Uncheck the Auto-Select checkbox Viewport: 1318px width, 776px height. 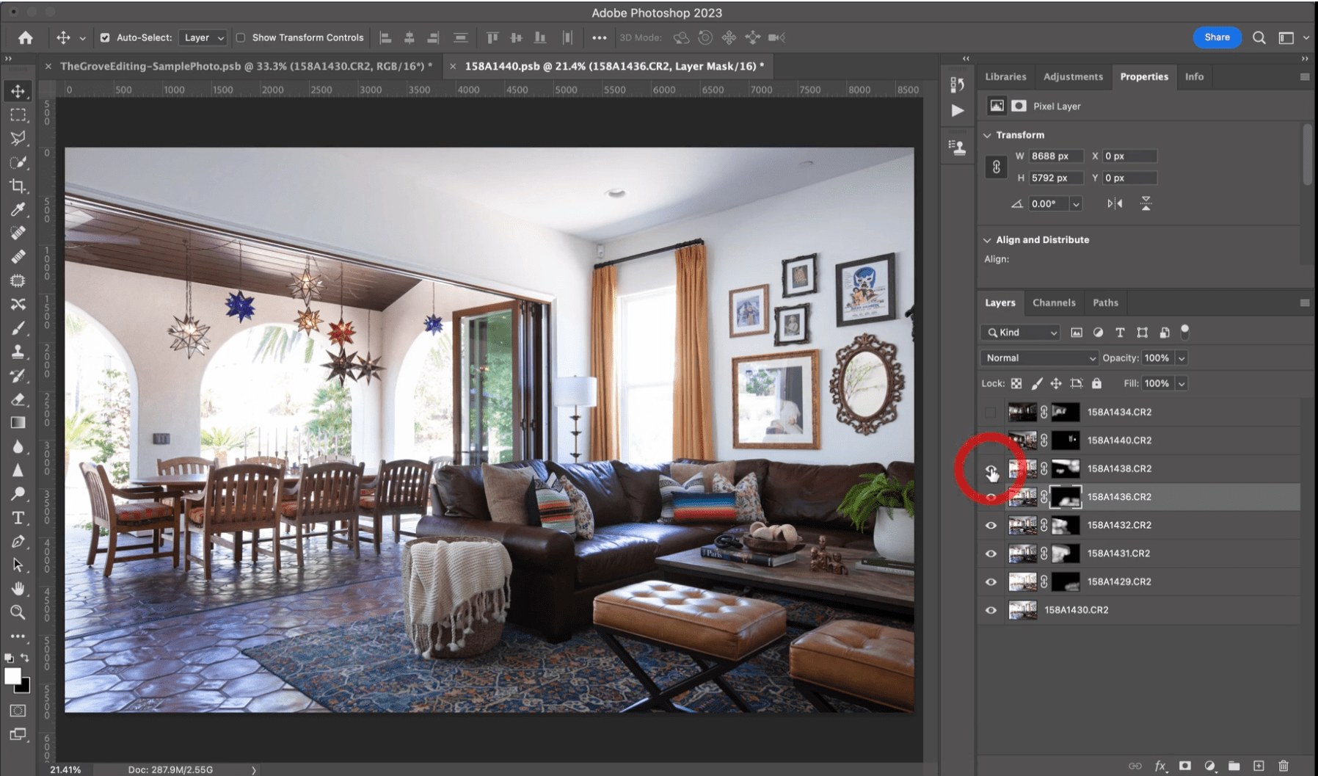point(105,37)
